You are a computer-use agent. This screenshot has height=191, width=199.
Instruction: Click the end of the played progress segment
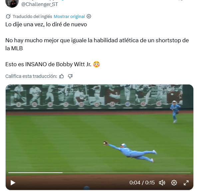coord(62,173)
